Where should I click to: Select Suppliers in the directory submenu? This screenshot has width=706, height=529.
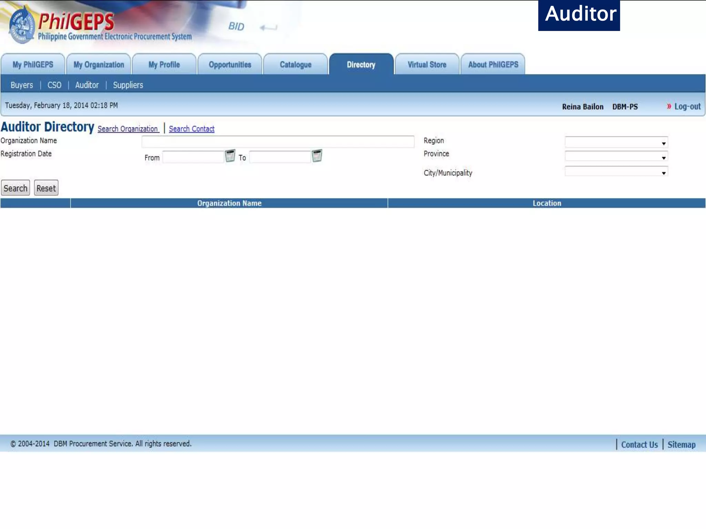click(x=128, y=85)
